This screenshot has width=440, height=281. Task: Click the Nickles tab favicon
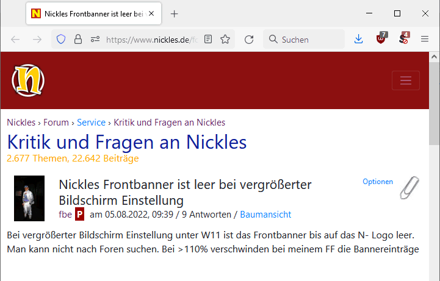[x=36, y=13]
